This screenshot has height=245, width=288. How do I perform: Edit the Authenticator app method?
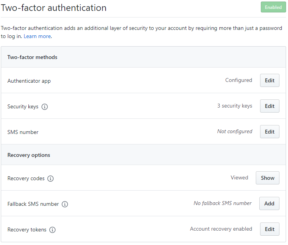pos(270,80)
